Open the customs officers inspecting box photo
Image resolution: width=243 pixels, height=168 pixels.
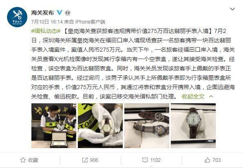tap(54, 126)
